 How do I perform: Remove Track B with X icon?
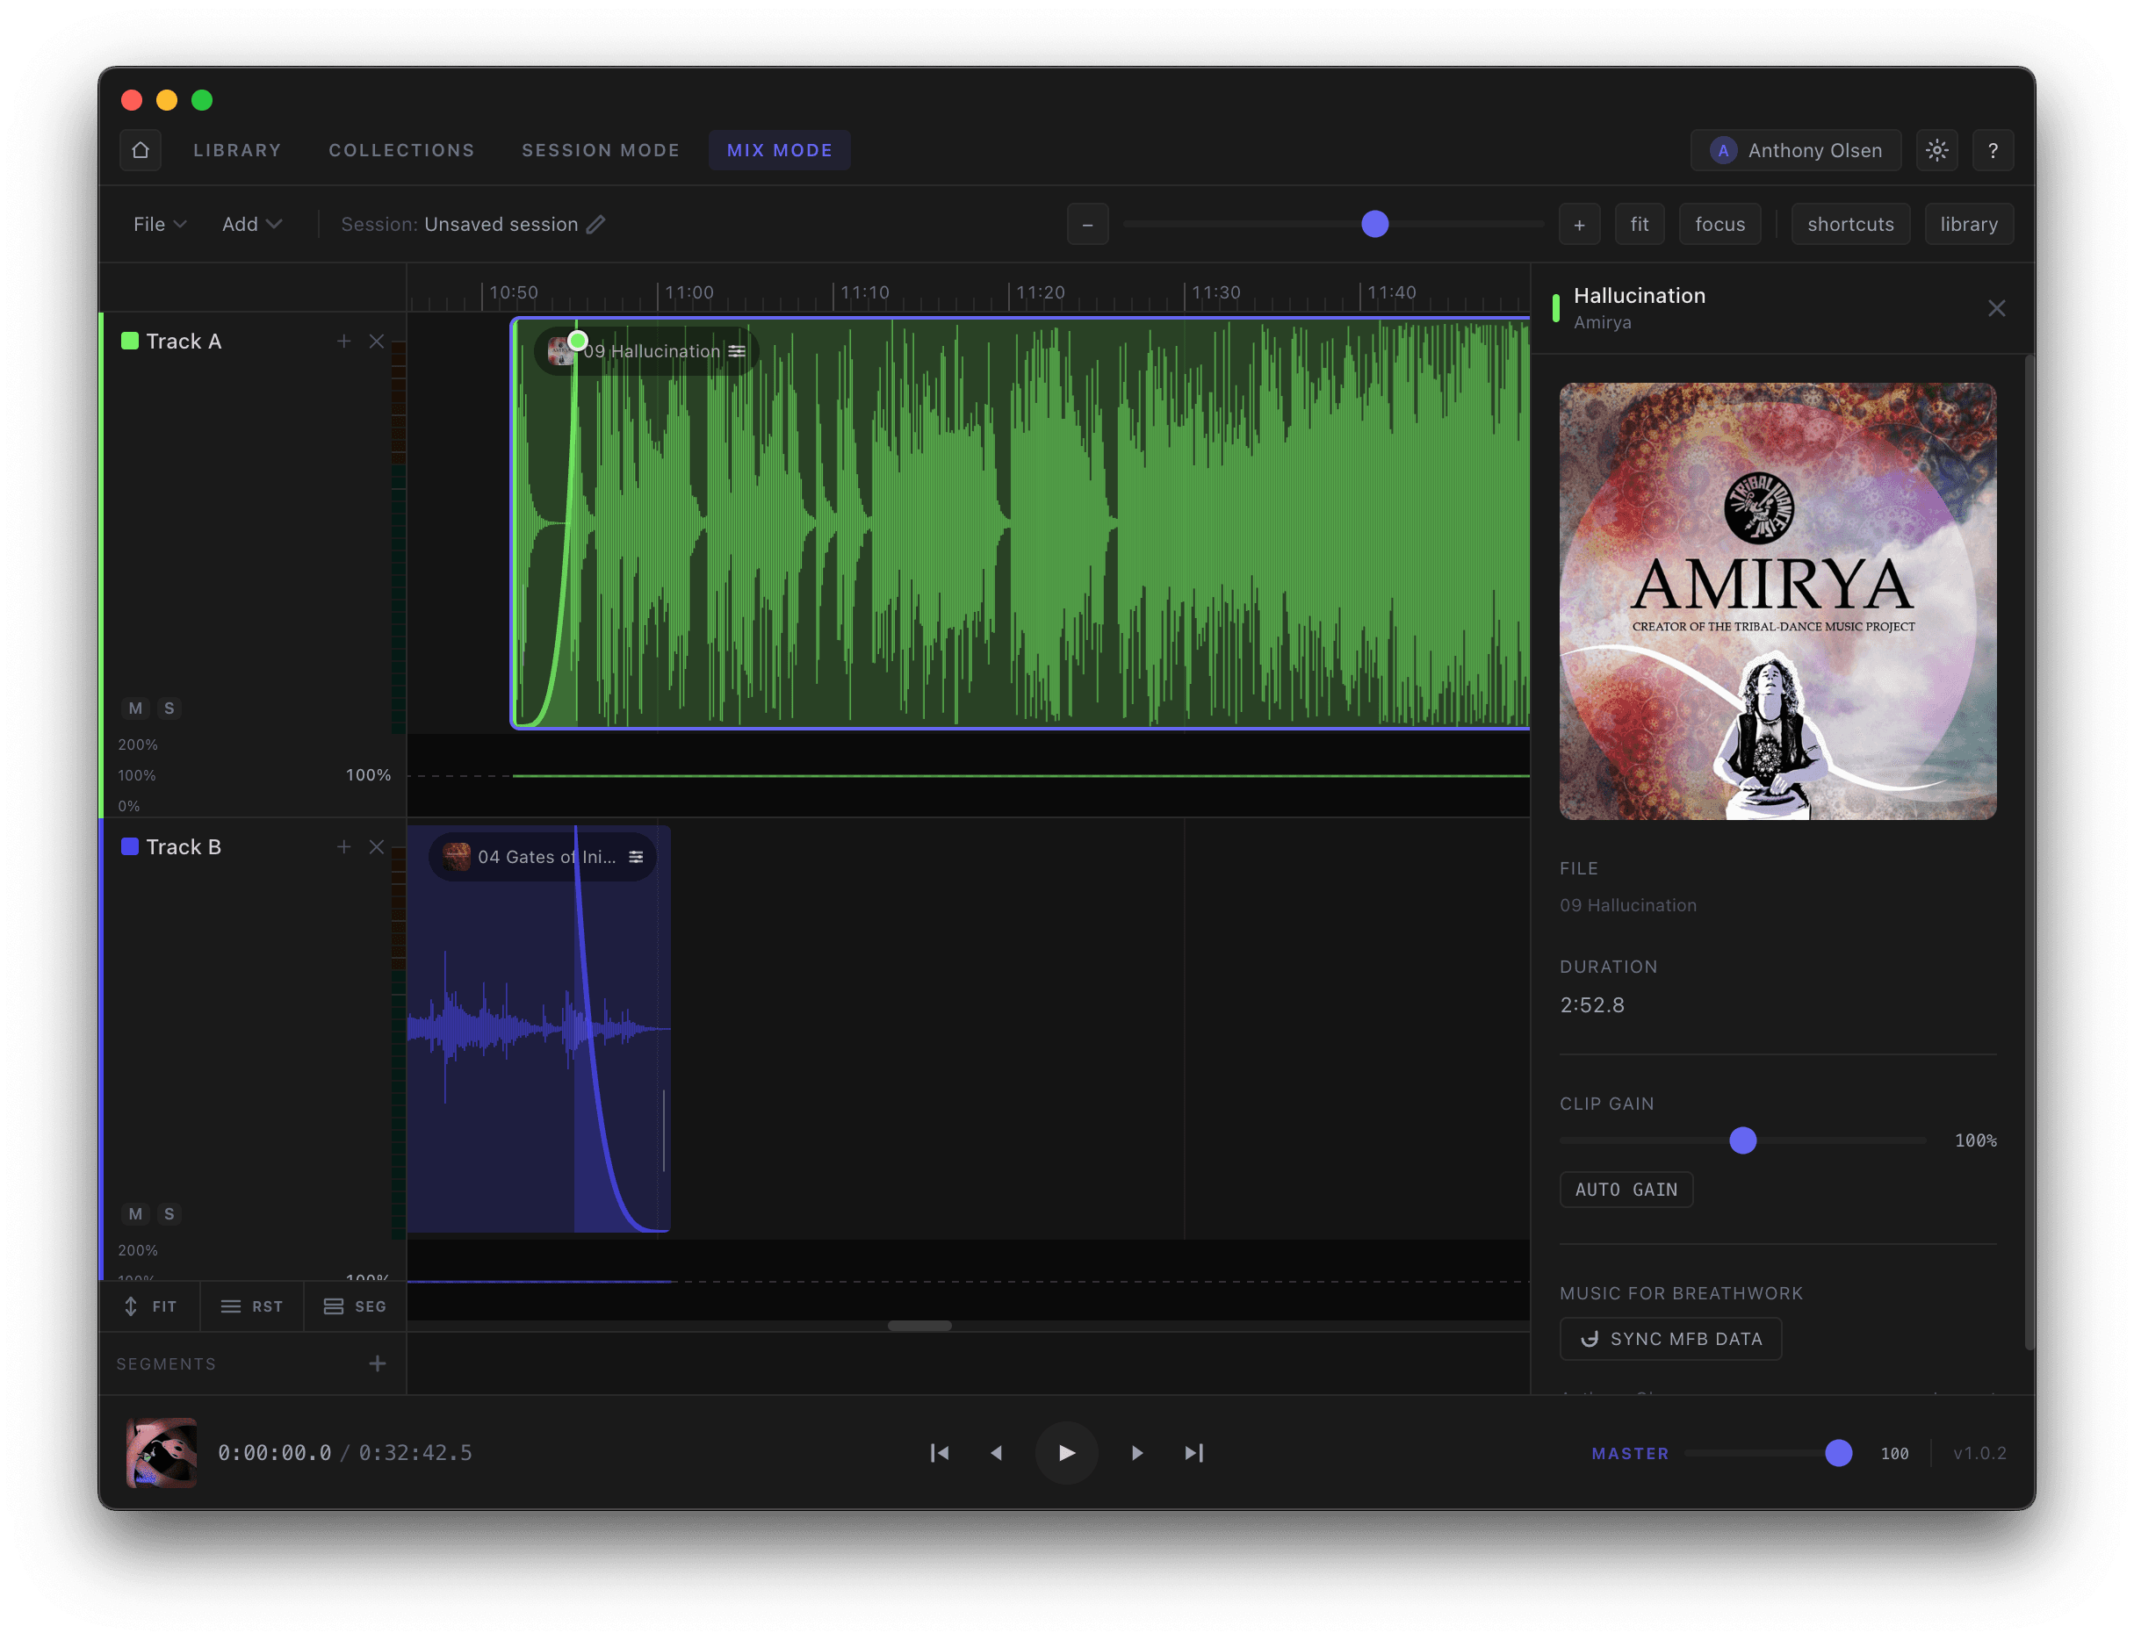377,846
